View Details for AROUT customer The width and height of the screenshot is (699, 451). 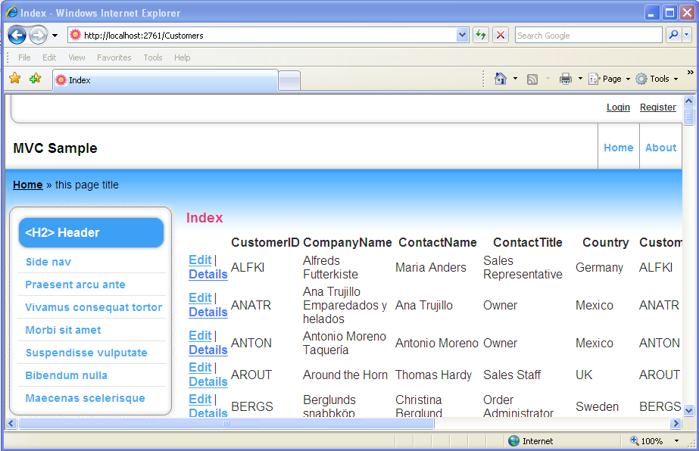[x=208, y=381]
